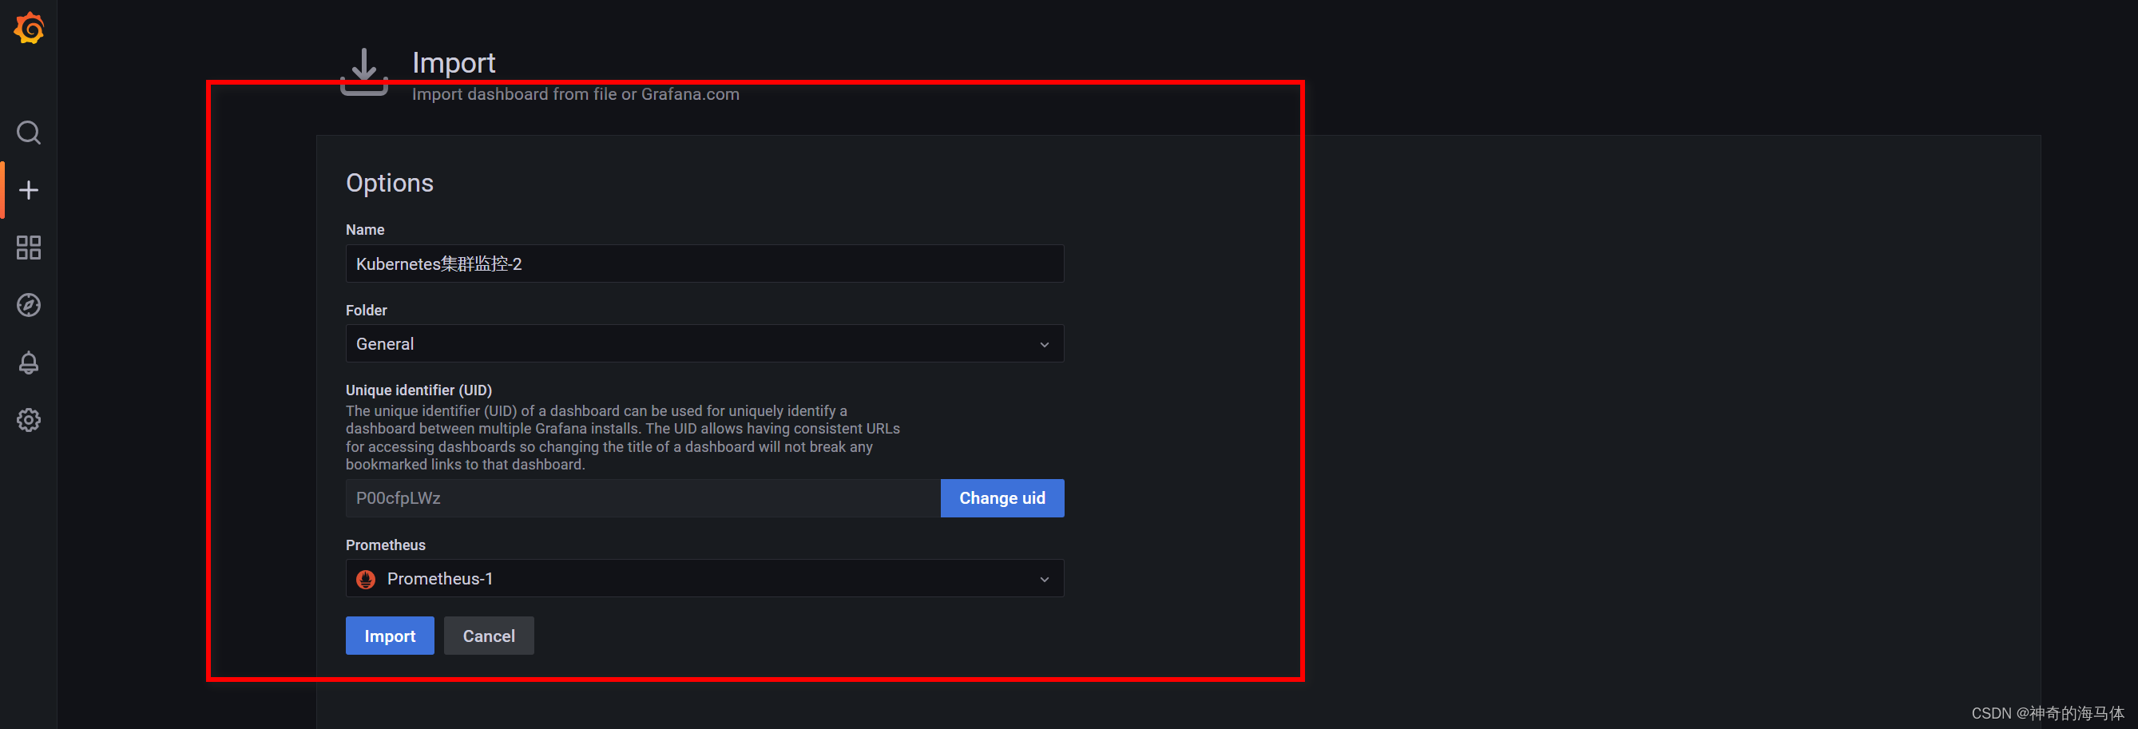Open the Grafana home logo
The width and height of the screenshot is (2138, 729).
(x=29, y=28)
